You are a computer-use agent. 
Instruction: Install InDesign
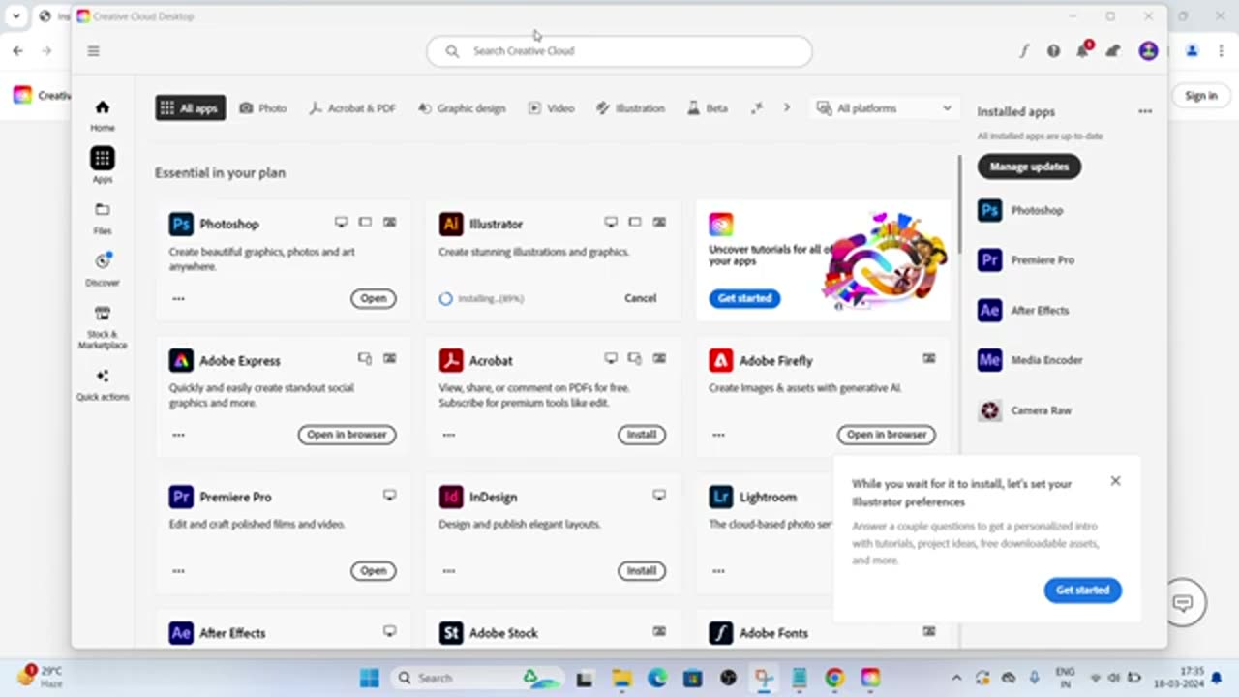[642, 571]
